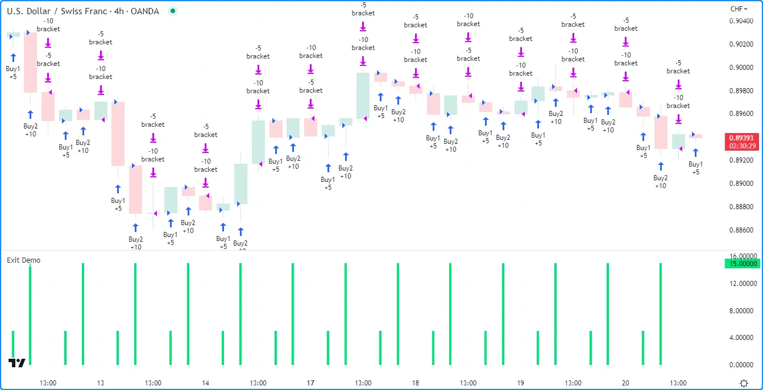763x390 pixels.
Task: Click the bold date 17 on time axis
Action: point(310,383)
